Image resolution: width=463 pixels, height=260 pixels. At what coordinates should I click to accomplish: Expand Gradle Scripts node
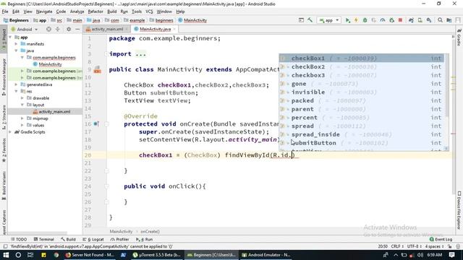[x=11, y=132]
